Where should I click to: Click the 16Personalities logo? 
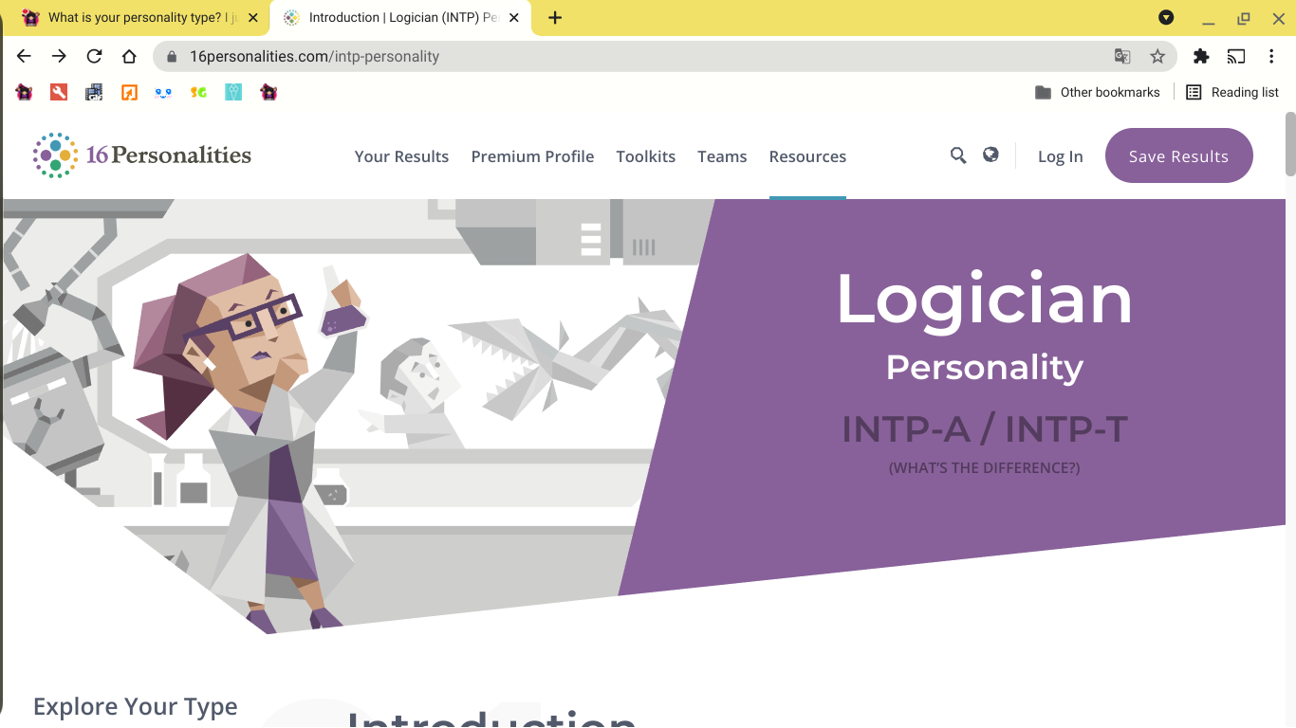click(x=142, y=155)
